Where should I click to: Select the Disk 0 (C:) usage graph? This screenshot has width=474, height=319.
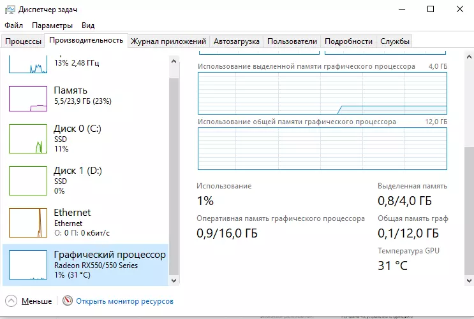28,139
